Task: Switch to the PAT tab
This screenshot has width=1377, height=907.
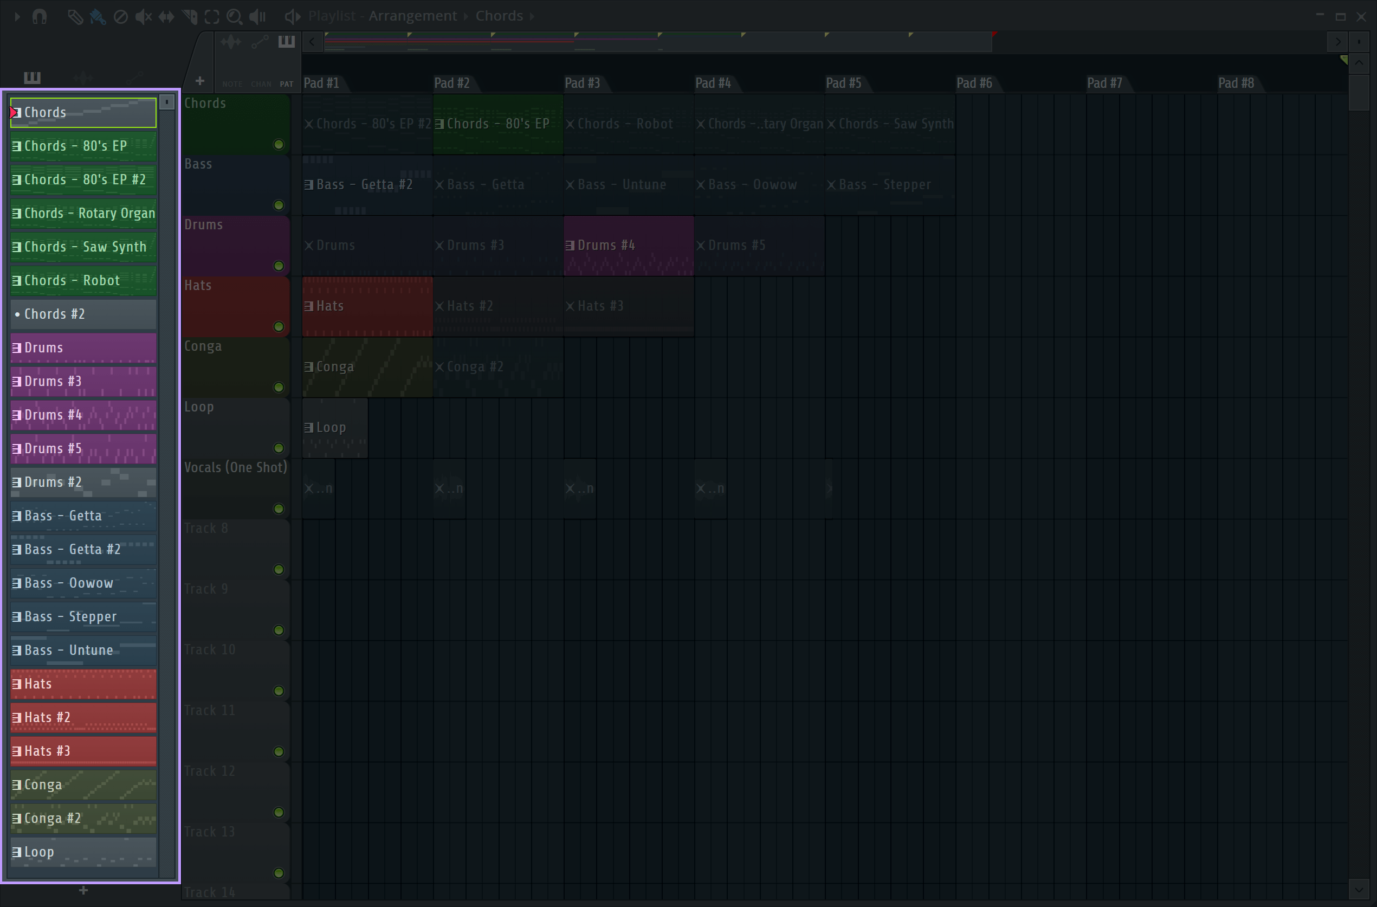Action: (x=286, y=84)
